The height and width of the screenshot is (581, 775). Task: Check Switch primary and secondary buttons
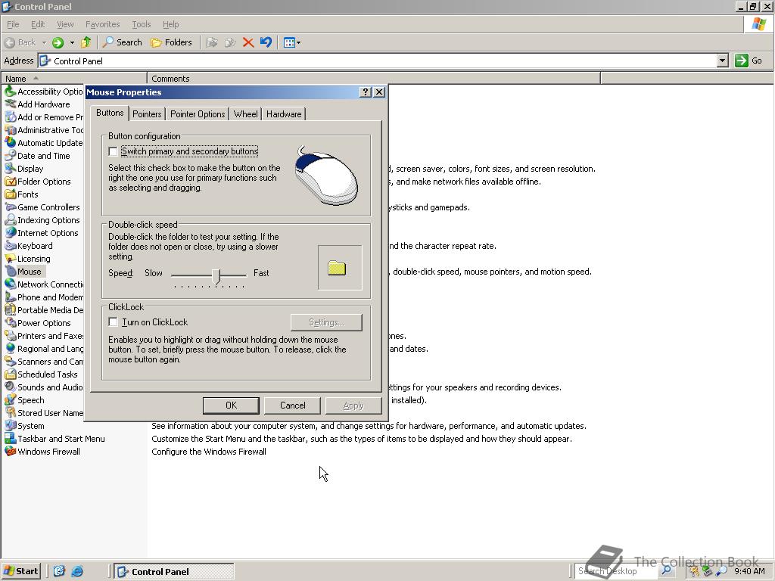pos(114,151)
